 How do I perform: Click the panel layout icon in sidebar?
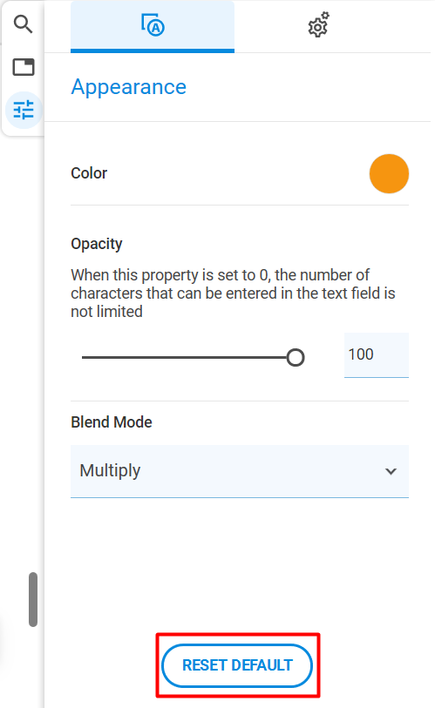click(x=23, y=67)
